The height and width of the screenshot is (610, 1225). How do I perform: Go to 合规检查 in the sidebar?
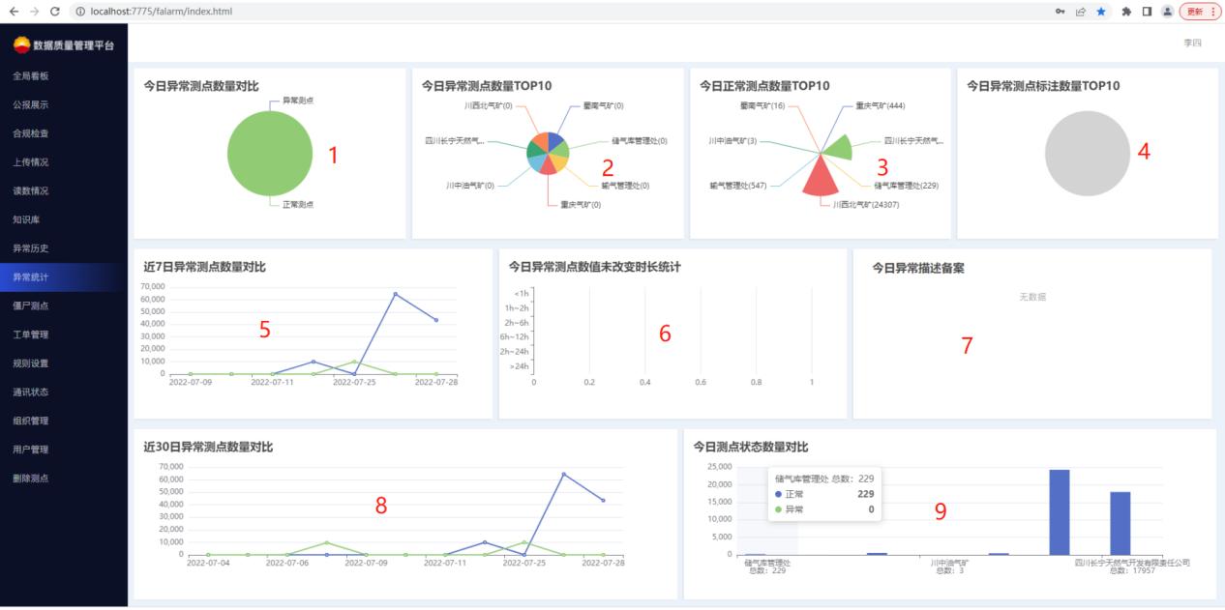coord(31,133)
